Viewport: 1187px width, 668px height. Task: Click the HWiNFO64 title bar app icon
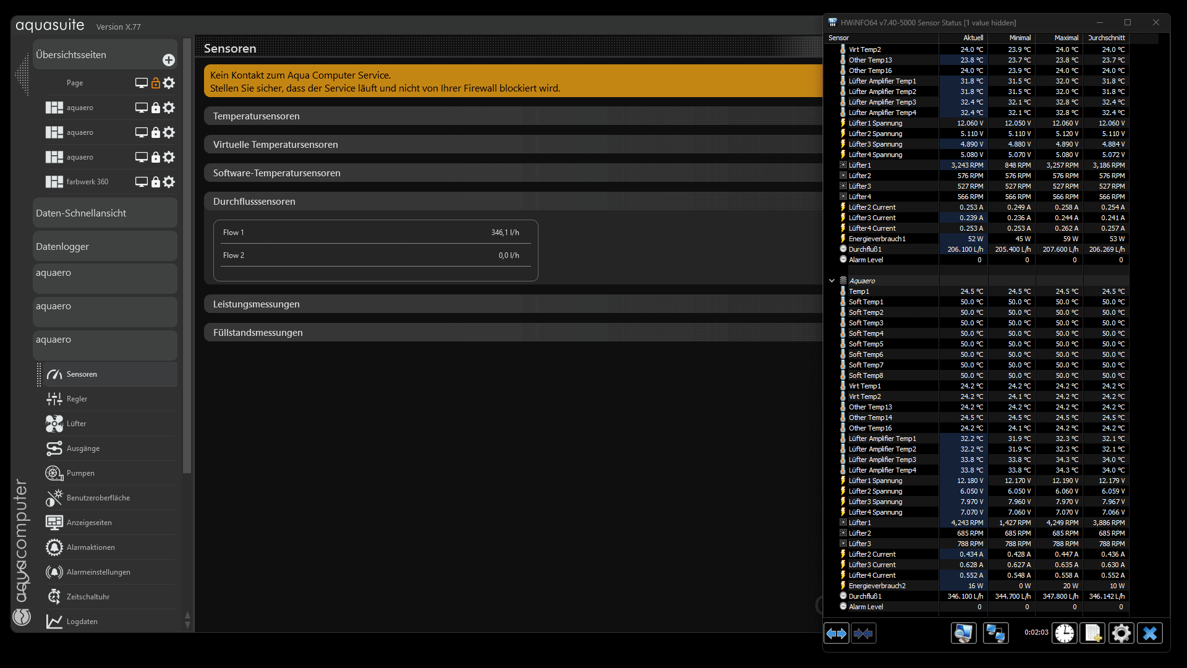point(833,23)
